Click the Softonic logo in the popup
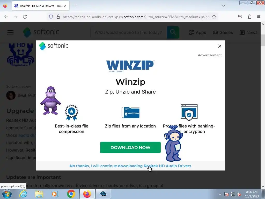Screen dimensions: 265x199 pyautogui.click(x=54, y=46)
